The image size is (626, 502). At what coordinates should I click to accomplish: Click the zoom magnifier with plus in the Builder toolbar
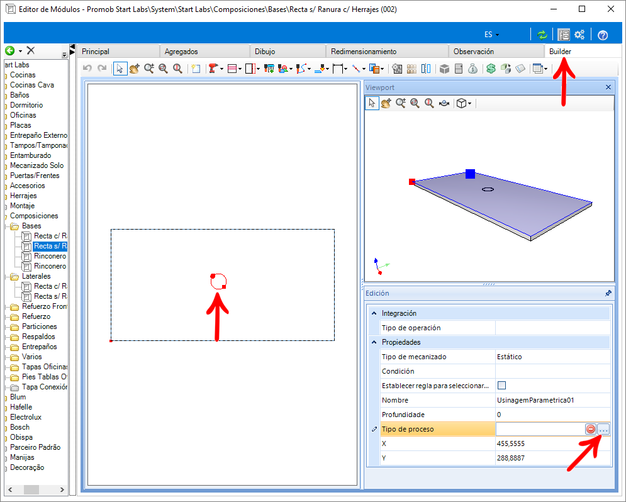pos(149,69)
